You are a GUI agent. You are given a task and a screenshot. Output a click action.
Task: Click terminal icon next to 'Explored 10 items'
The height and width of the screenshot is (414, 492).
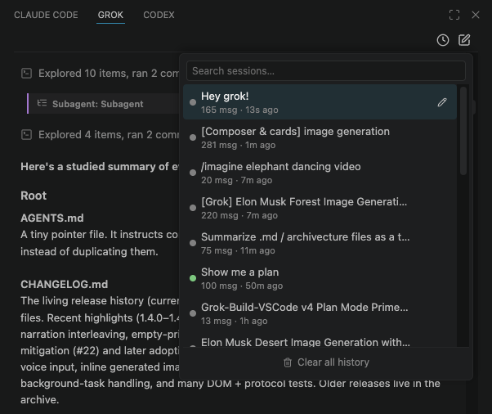click(26, 73)
